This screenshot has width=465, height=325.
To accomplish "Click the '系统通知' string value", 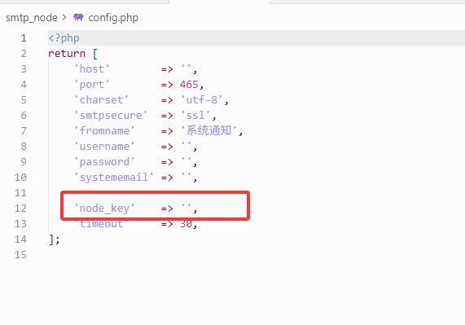I will (208, 131).
